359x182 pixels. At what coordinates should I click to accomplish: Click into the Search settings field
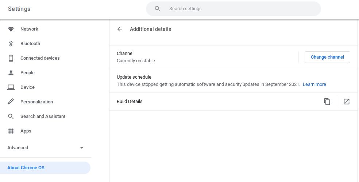click(233, 9)
